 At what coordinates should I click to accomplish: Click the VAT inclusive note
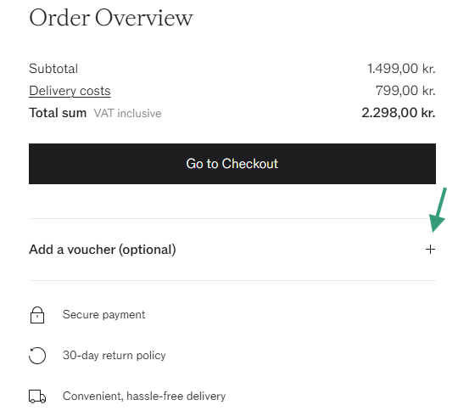pyautogui.click(x=127, y=113)
